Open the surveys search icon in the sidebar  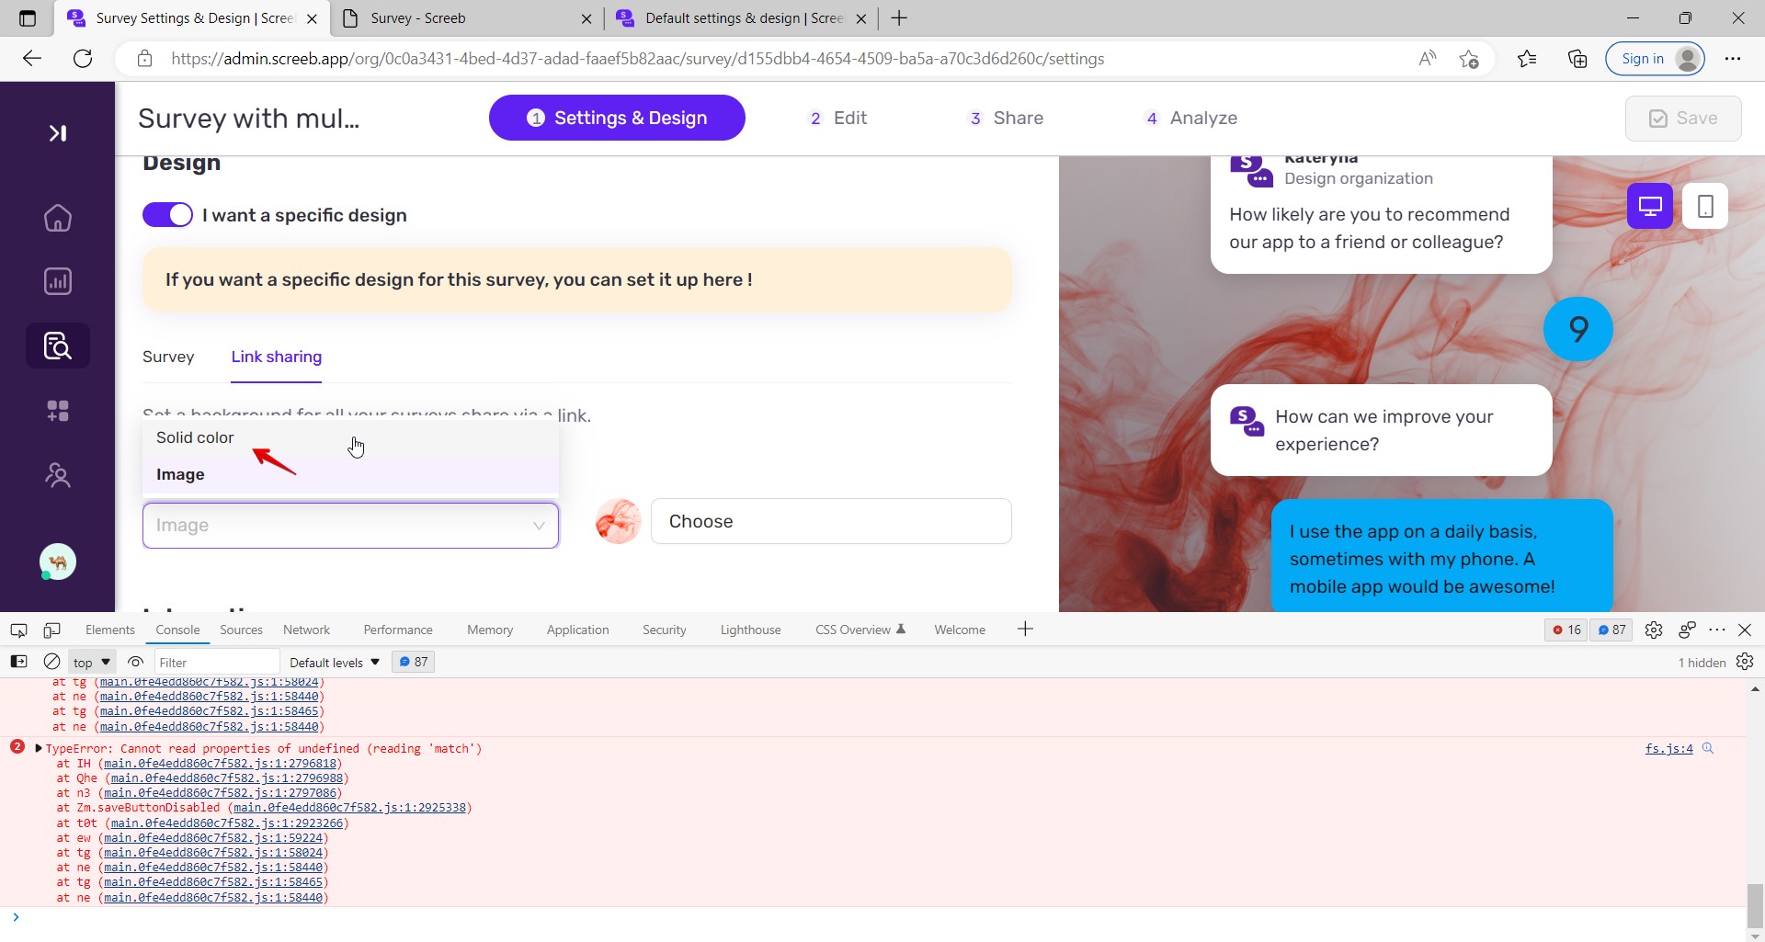point(57,346)
